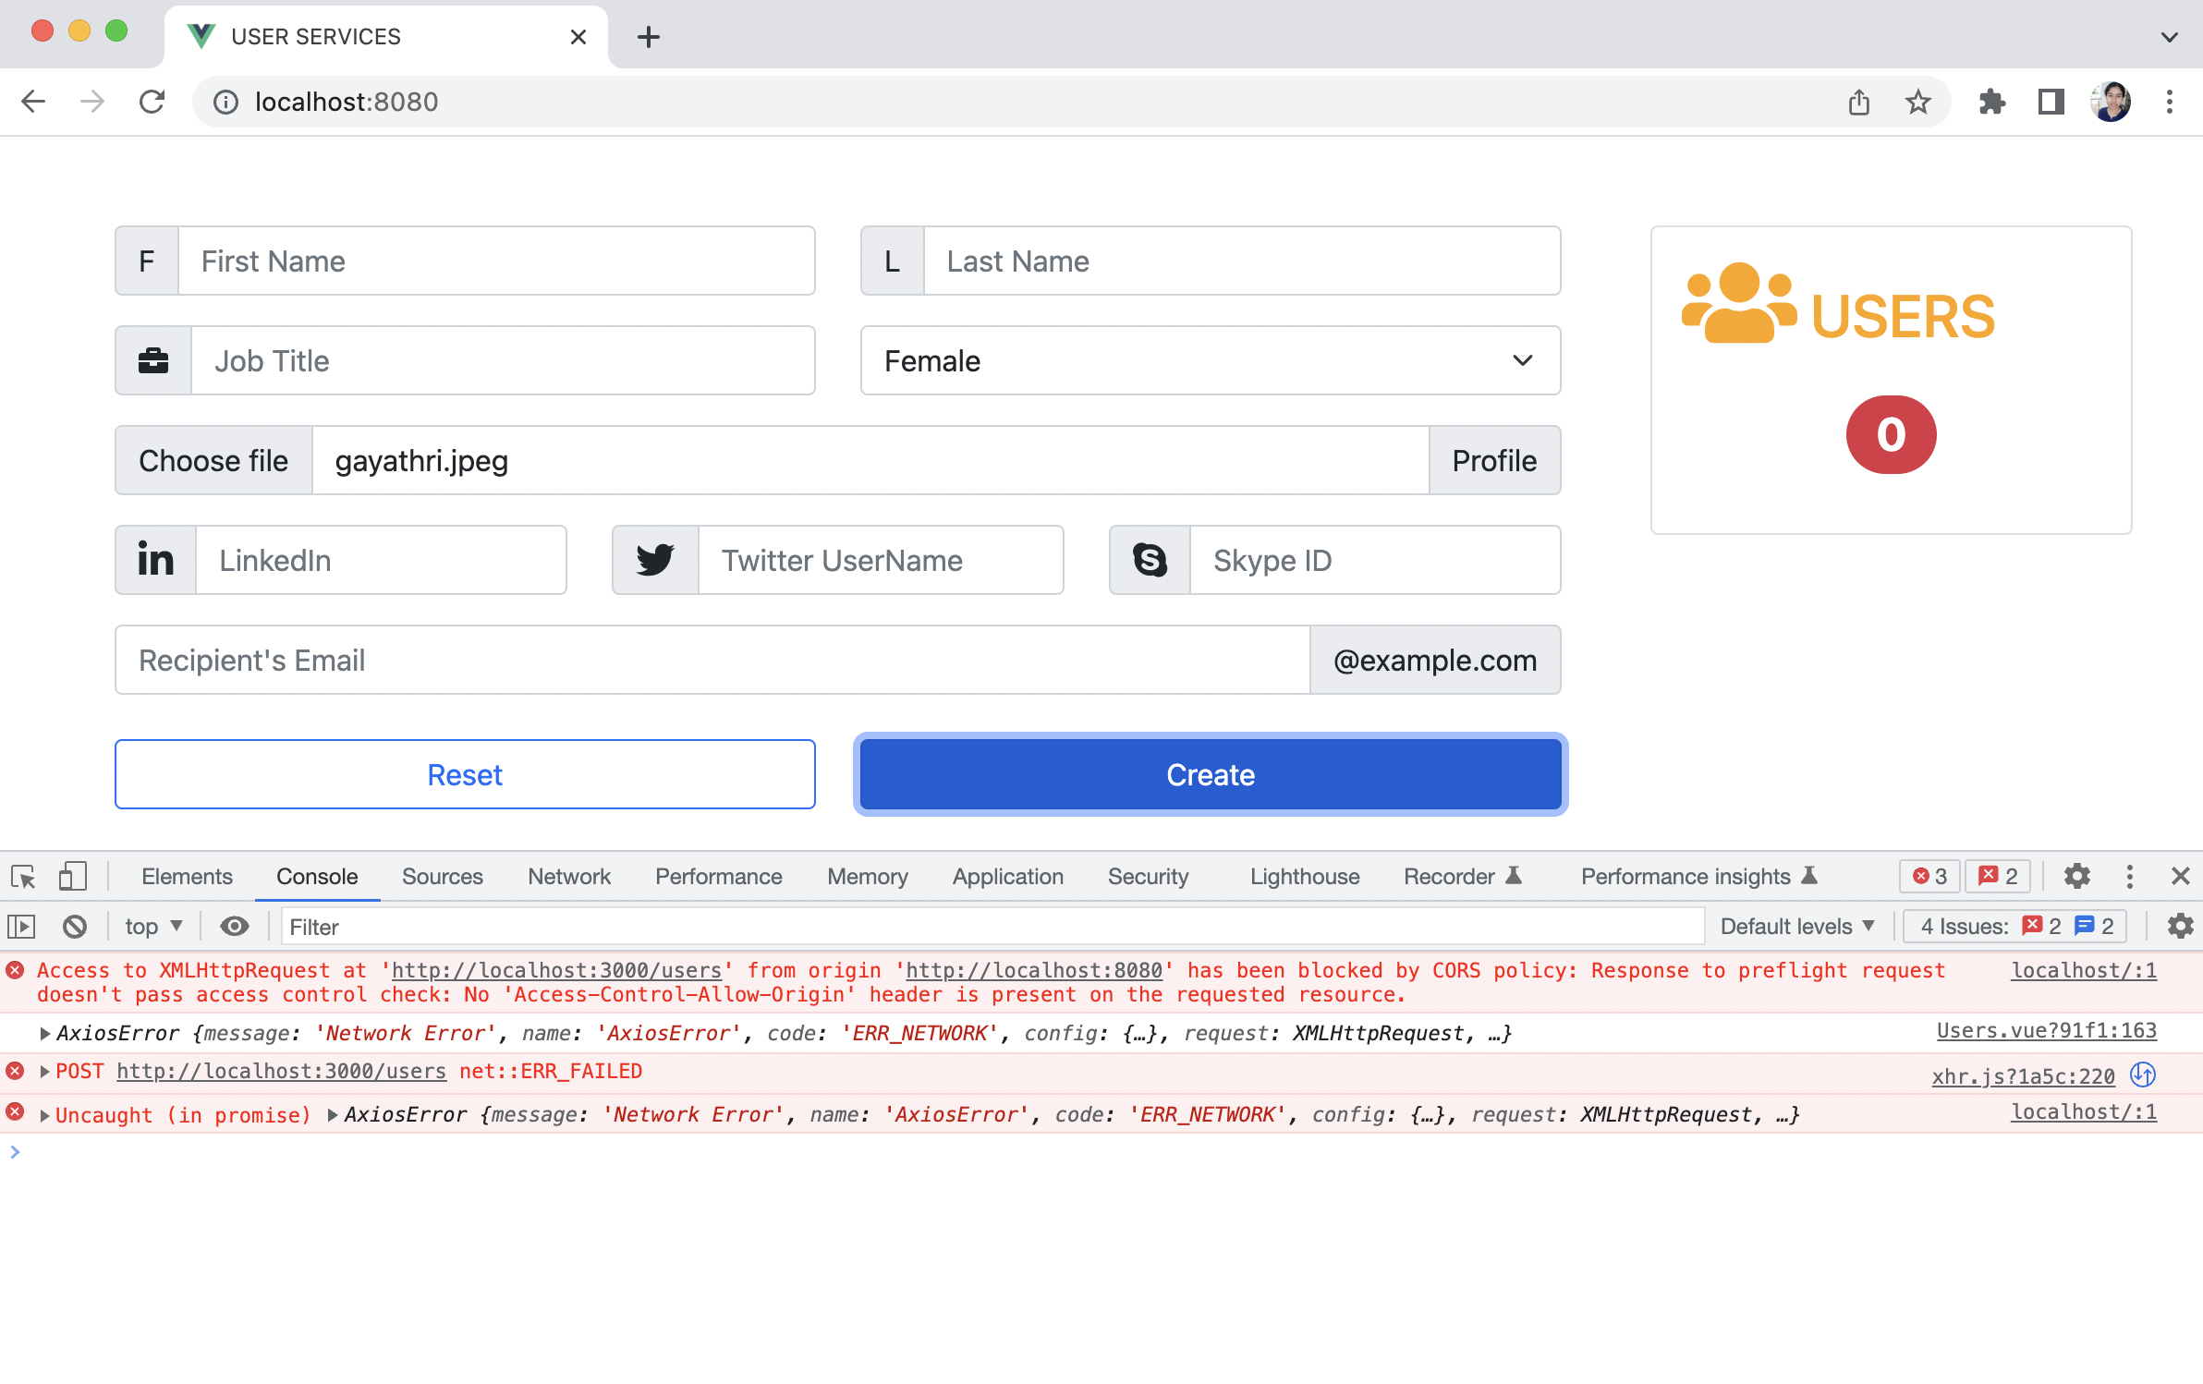Click the bookmark star in address bar
The image size is (2203, 1384).
tap(1918, 102)
